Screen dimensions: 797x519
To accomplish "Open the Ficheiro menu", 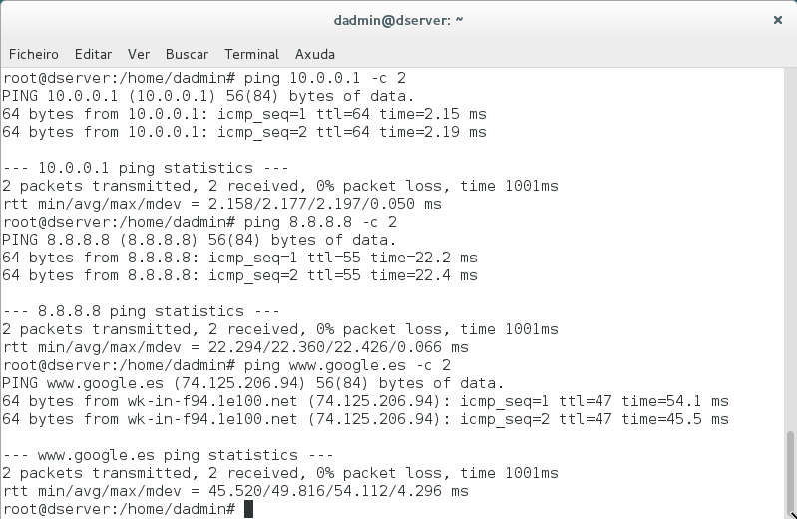I will point(34,54).
